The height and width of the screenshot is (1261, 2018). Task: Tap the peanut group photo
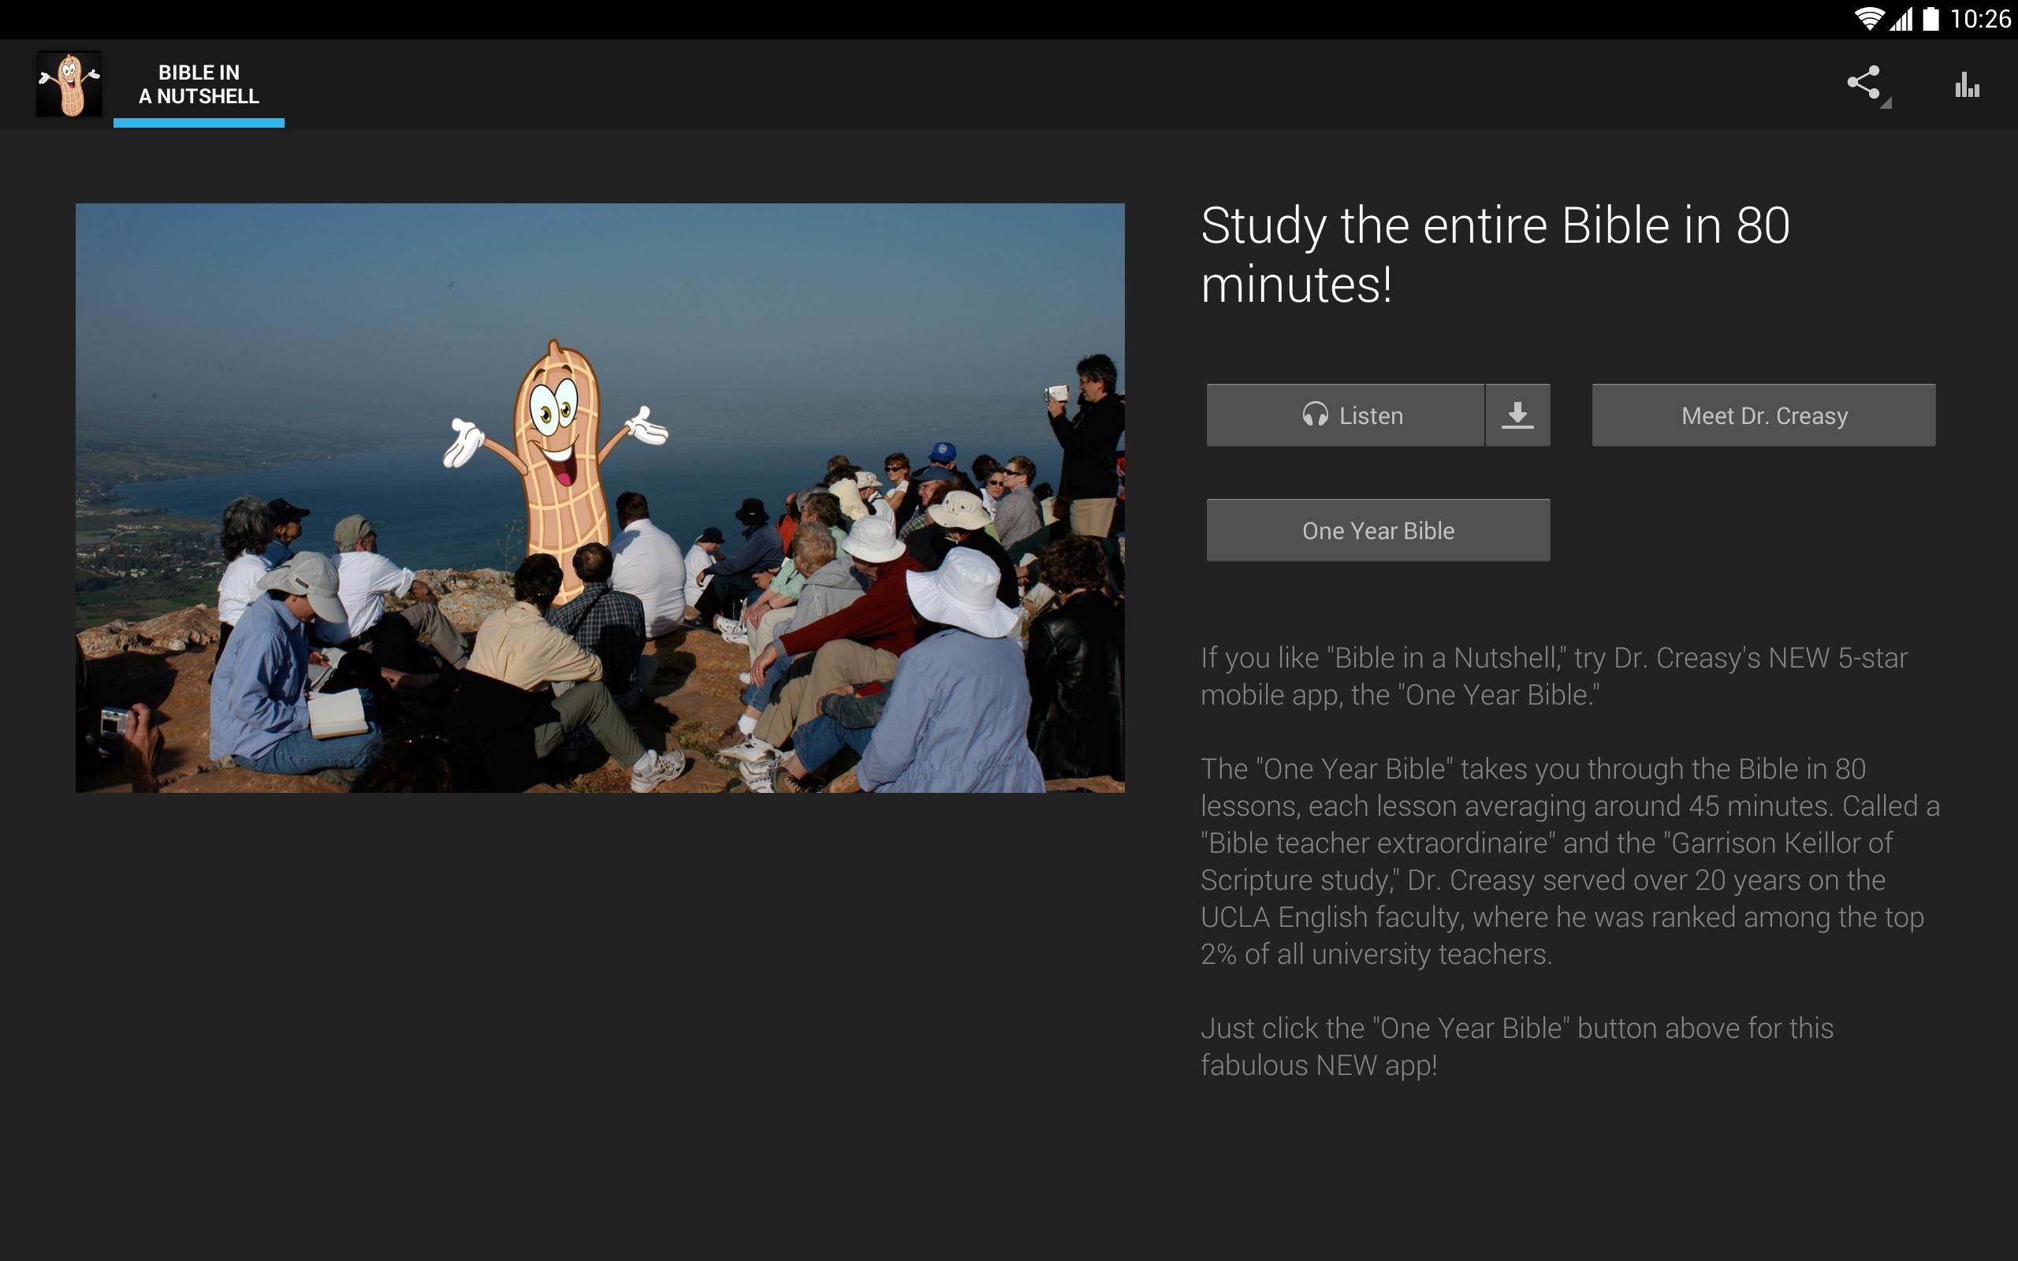click(x=600, y=498)
